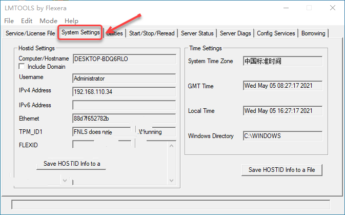Screen dimensions: 345x215
Task: Click the System Time Zone field
Action: click(x=283, y=61)
